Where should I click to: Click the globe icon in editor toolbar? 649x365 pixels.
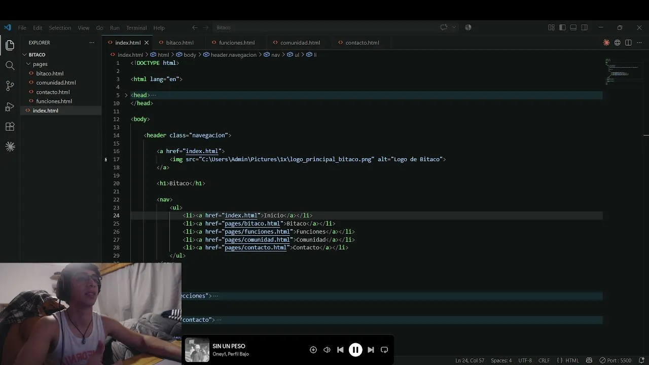618,43
